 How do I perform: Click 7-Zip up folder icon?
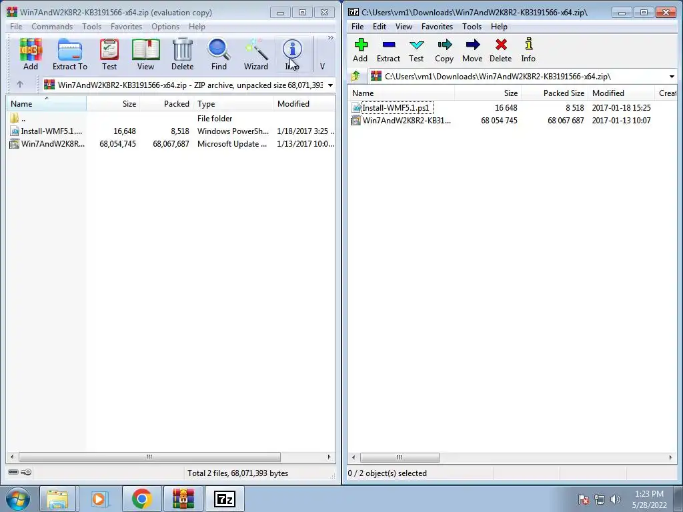coord(356,76)
